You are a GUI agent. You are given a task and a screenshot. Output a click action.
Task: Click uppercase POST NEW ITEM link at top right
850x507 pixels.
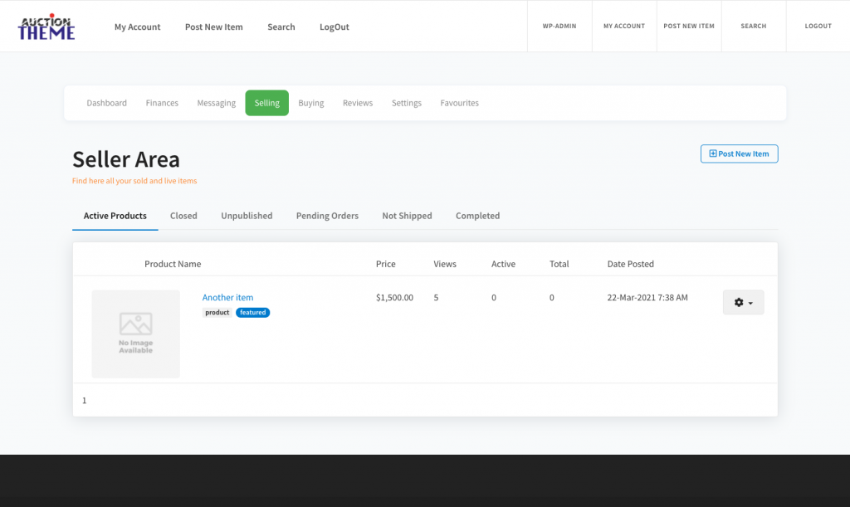[x=689, y=26]
